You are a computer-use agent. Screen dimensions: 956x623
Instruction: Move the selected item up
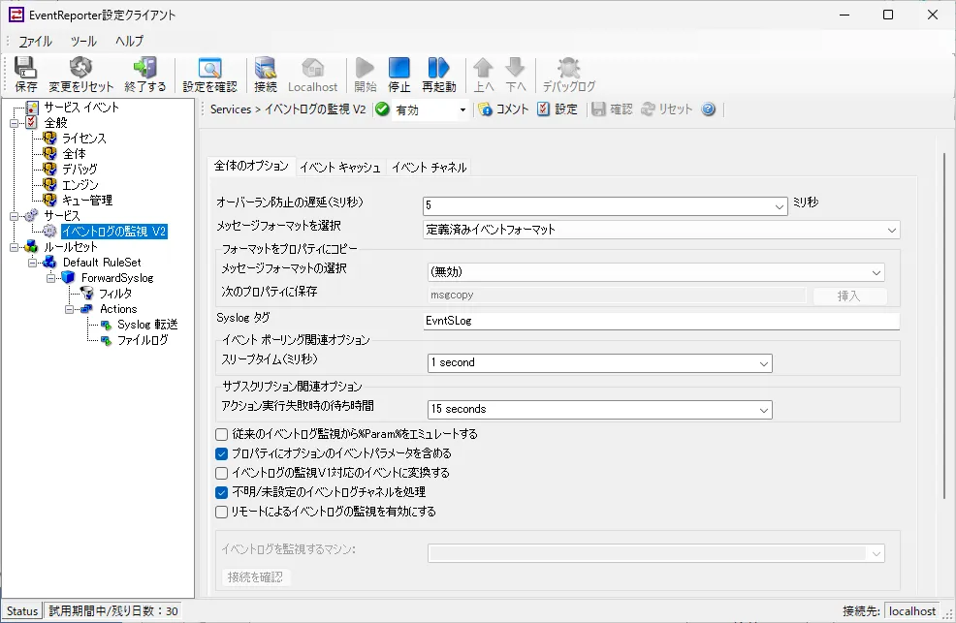tap(486, 73)
